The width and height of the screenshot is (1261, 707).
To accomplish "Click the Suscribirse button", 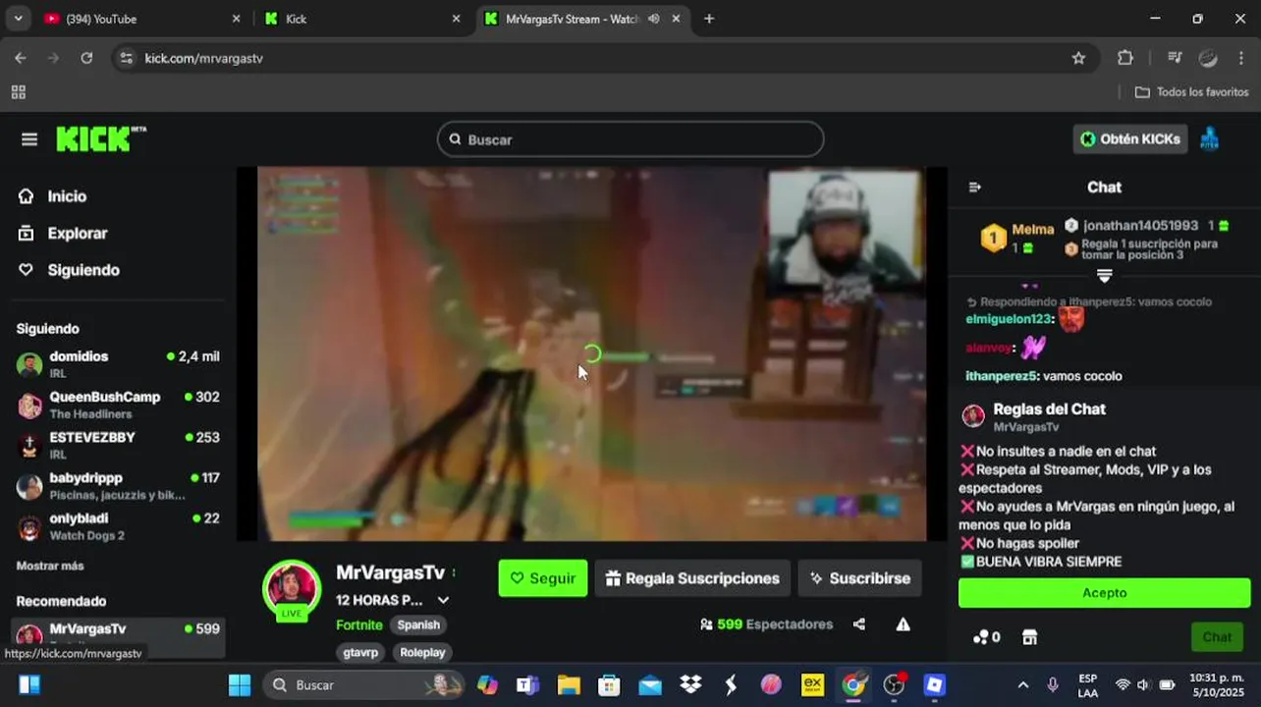I will (x=859, y=578).
